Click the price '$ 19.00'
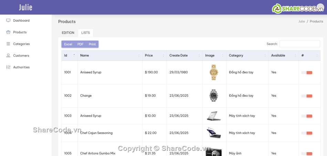327x156 pixels. click(x=150, y=96)
